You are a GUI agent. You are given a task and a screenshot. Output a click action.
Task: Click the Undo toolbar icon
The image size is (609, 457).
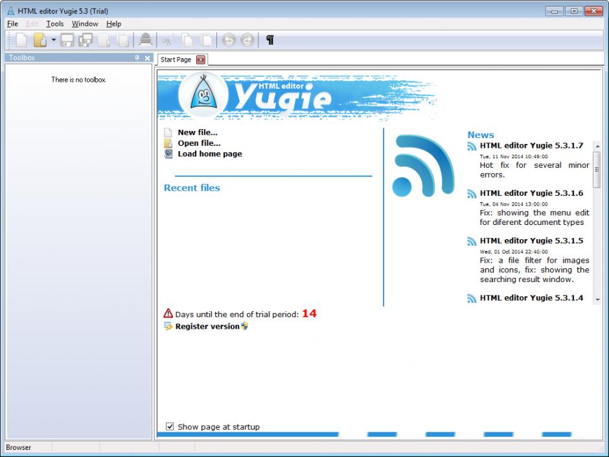pos(229,40)
